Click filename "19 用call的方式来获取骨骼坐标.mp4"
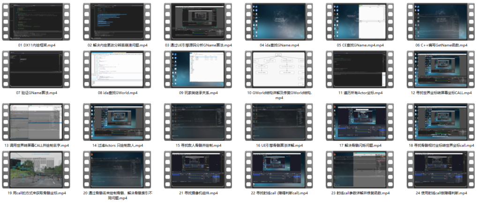 coord(37,193)
